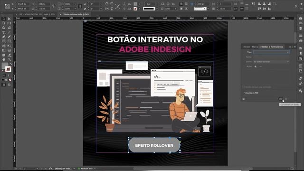Switch to BOOK DIGITAL 2023 document tab
The width and height of the screenshot is (304, 171).
[x=37, y=14]
